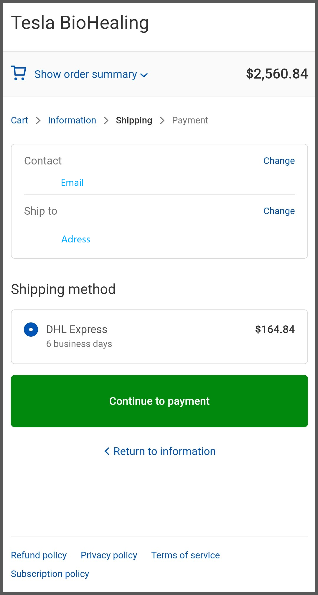Click the Payment breadcrumb step
Viewport: 318px width, 595px height.
pyautogui.click(x=190, y=120)
